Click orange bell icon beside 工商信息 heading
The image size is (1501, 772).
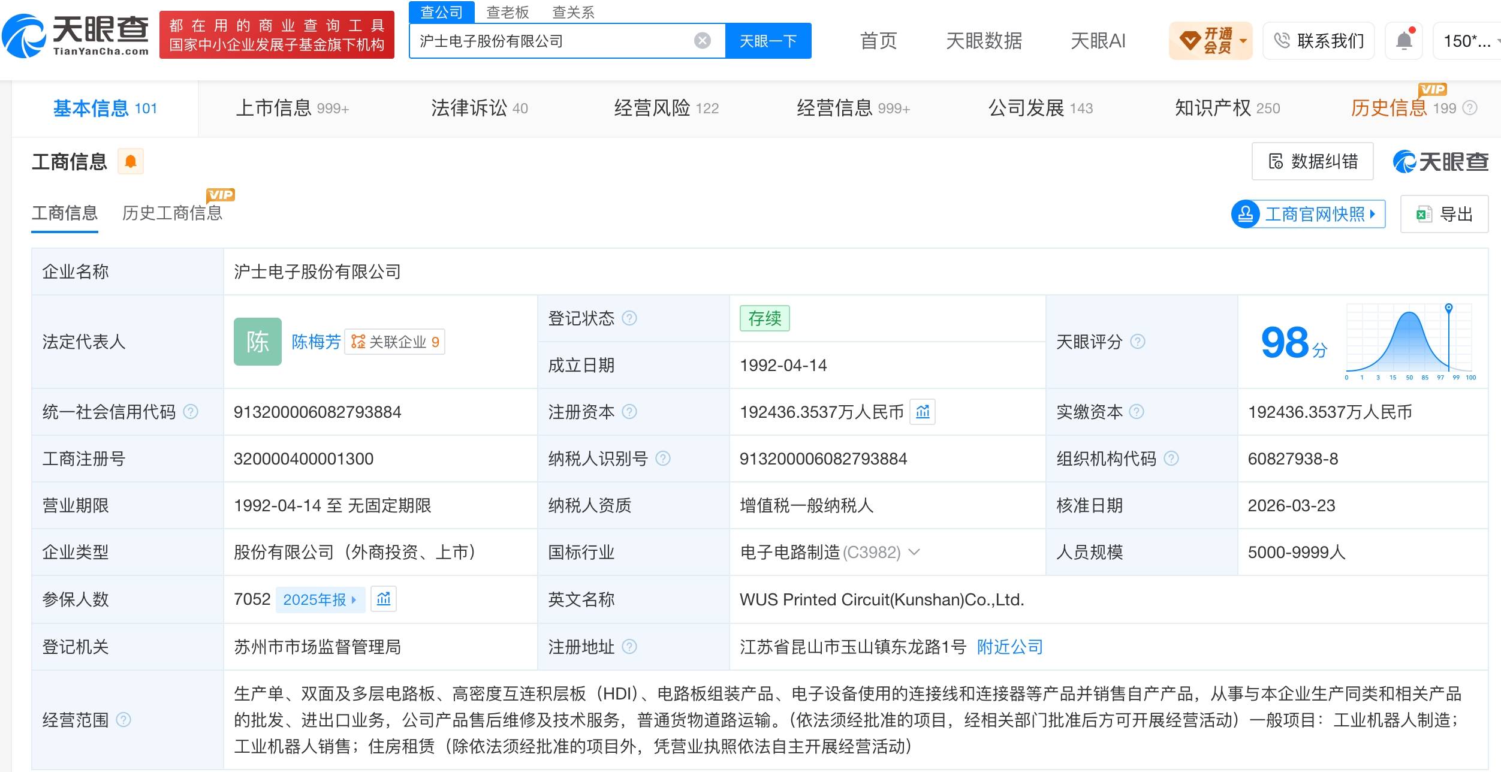(x=130, y=161)
